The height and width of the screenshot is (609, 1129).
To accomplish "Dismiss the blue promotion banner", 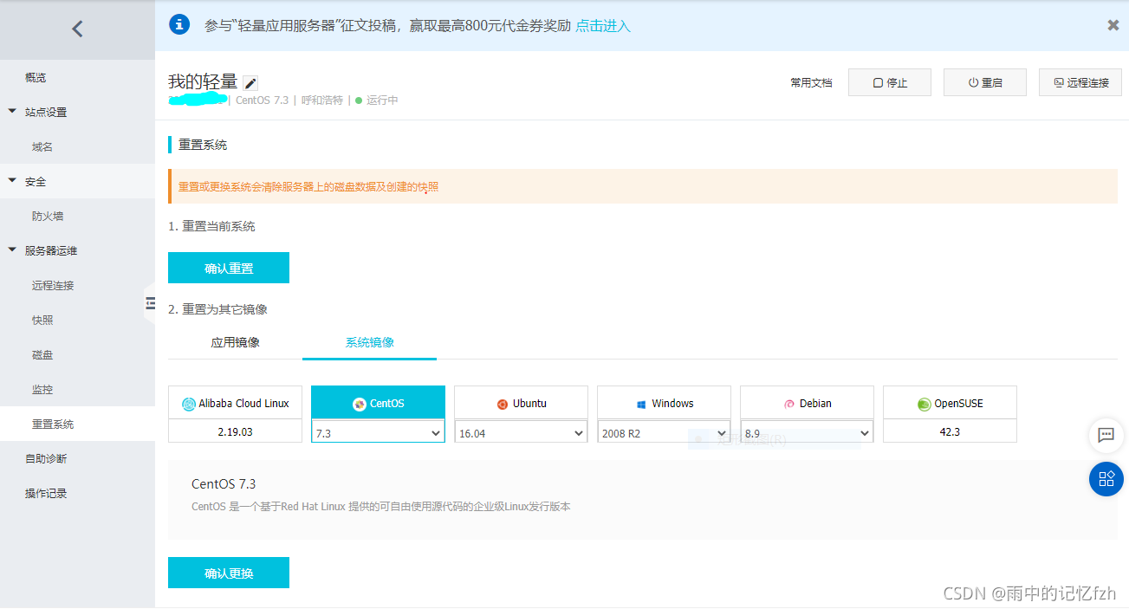I will (x=1113, y=25).
